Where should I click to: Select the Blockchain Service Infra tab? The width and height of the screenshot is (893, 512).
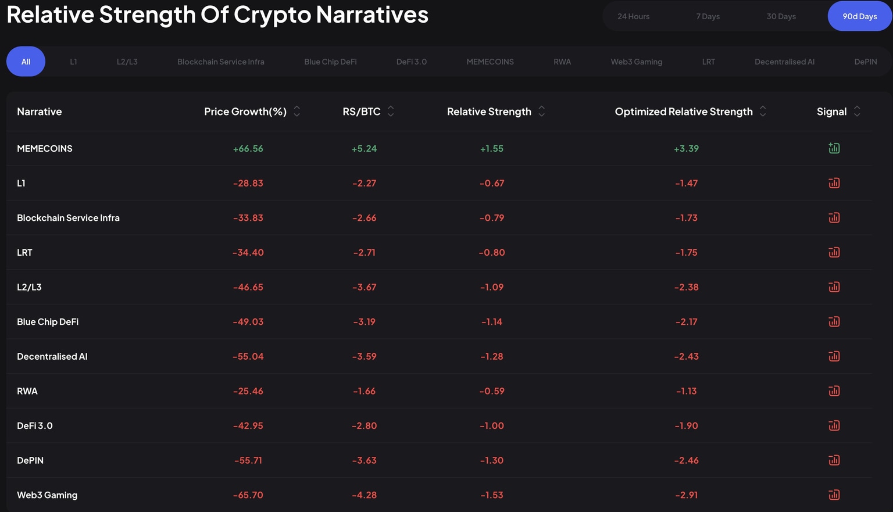[x=220, y=62]
